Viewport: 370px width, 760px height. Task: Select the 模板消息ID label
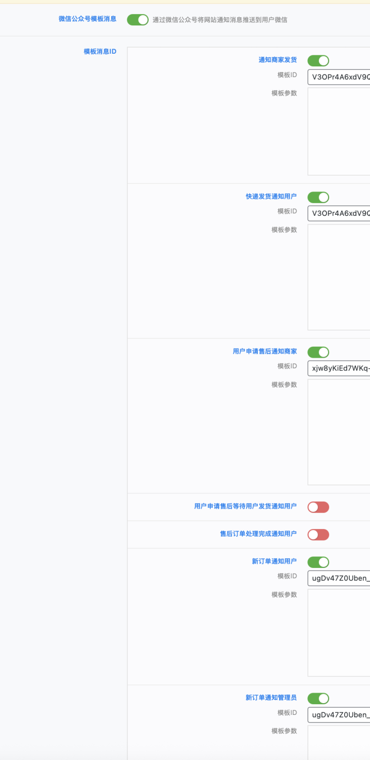(x=100, y=52)
